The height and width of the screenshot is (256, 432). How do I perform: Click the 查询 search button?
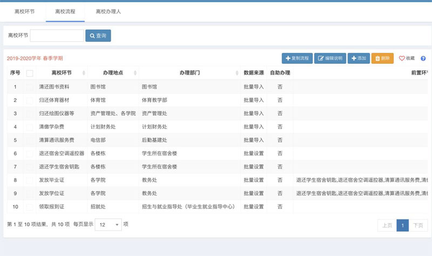tap(98, 36)
